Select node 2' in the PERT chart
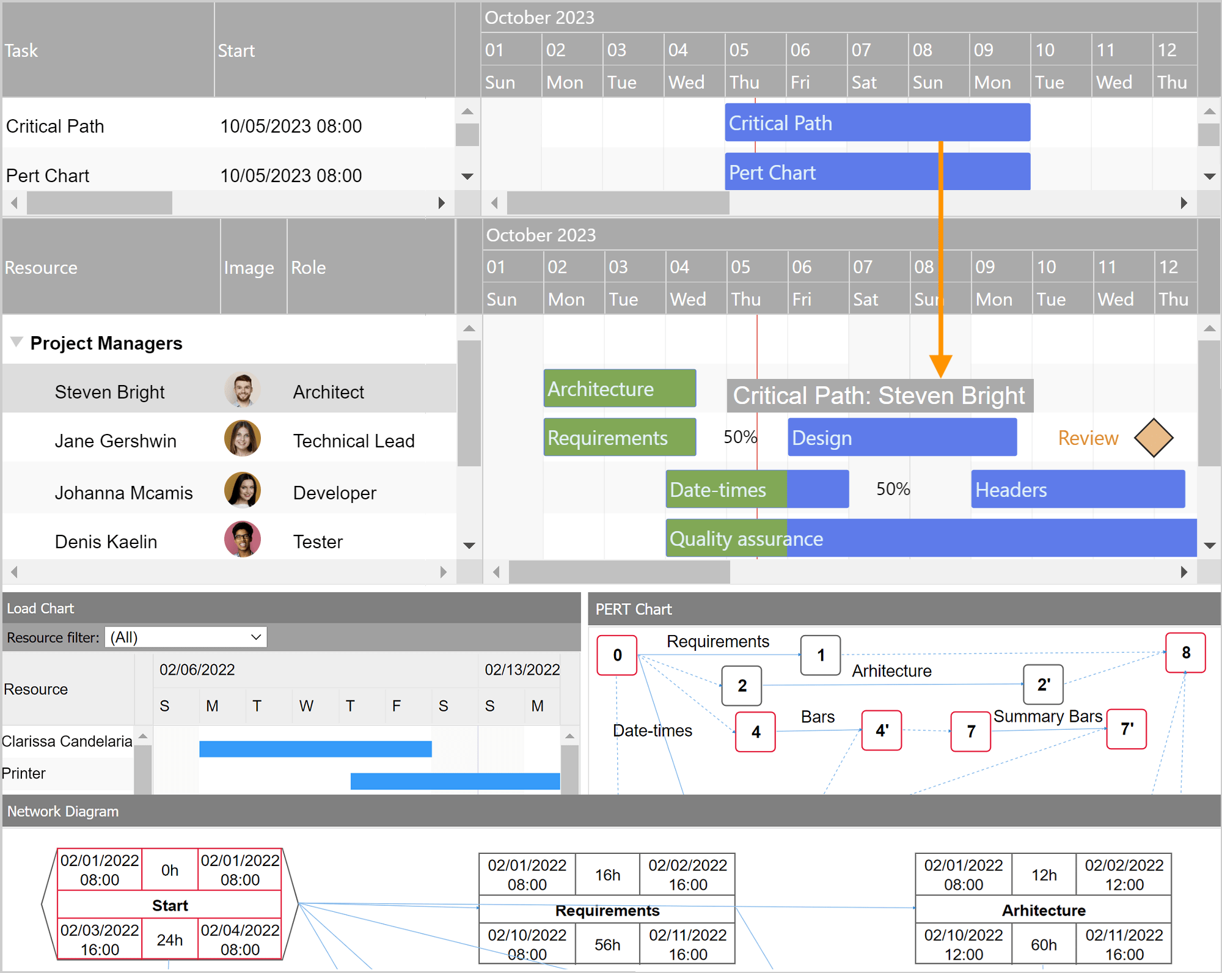 1042,685
